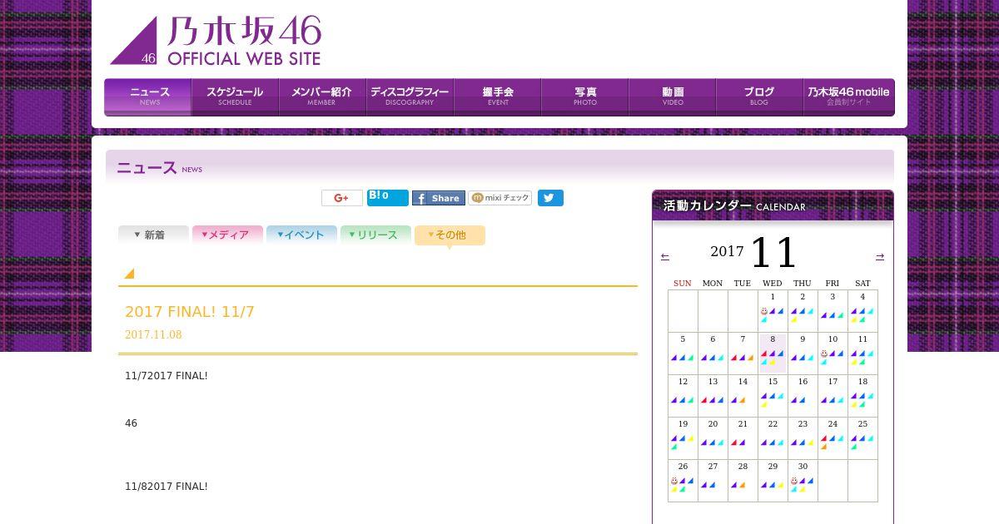Select November 12 in the calendar
Image resolution: width=999 pixels, height=524 pixels.
pos(683,395)
